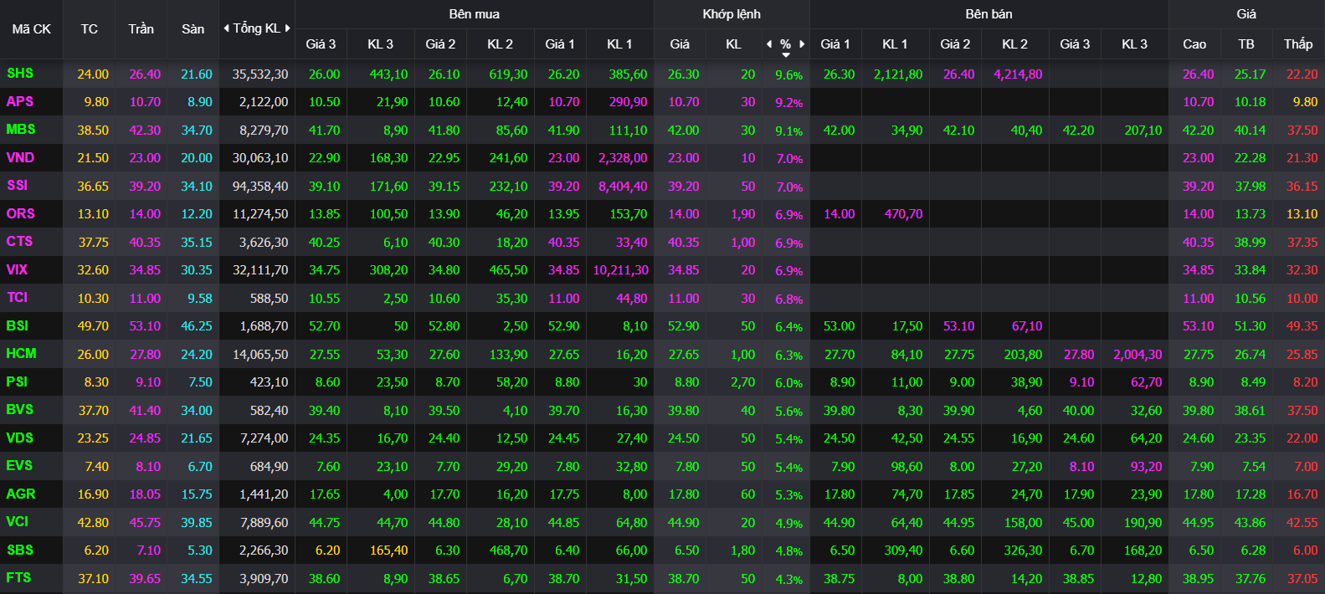
Task: Select the Bên mua header group
Action: tap(474, 14)
